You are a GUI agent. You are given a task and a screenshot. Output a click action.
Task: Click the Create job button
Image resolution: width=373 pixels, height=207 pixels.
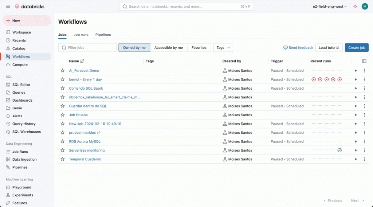(x=356, y=48)
